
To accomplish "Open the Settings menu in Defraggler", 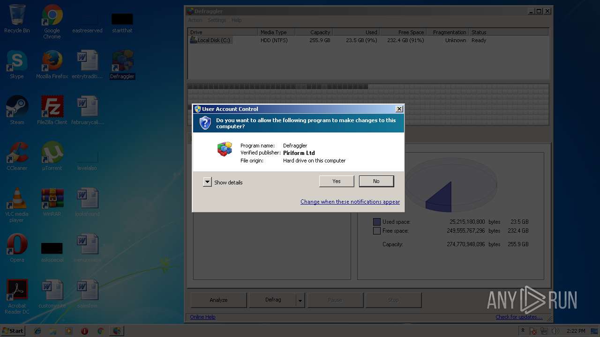I will pyautogui.click(x=217, y=20).
